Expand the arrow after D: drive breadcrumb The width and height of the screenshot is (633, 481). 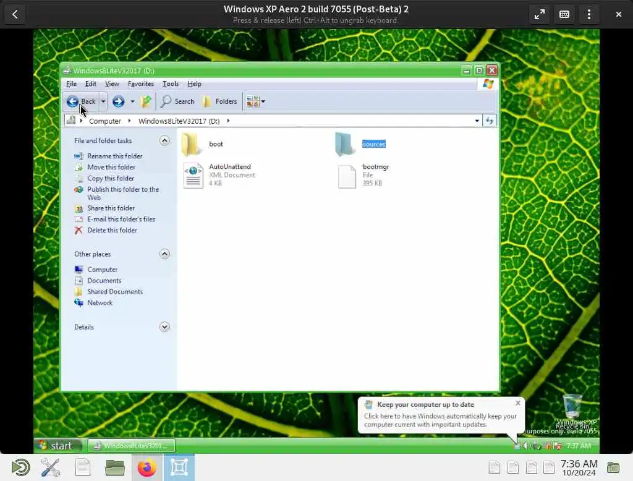point(228,121)
